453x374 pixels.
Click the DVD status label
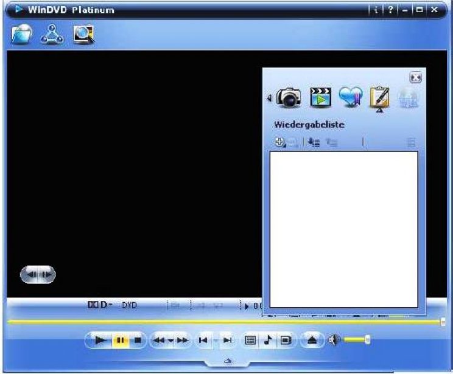click(x=129, y=305)
